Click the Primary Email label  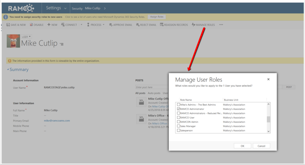tap(21, 121)
